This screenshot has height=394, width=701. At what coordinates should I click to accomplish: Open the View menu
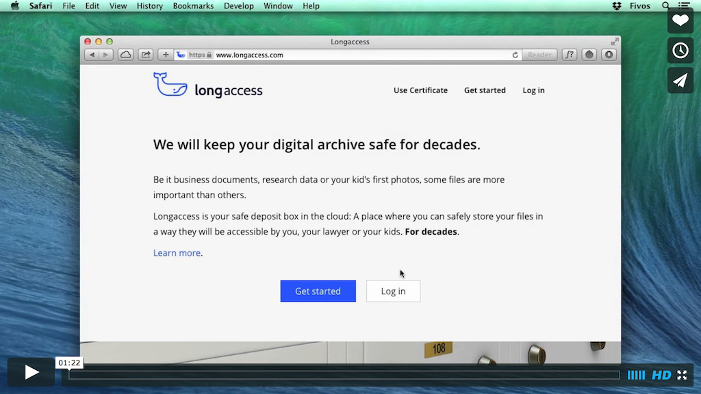tap(118, 5)
